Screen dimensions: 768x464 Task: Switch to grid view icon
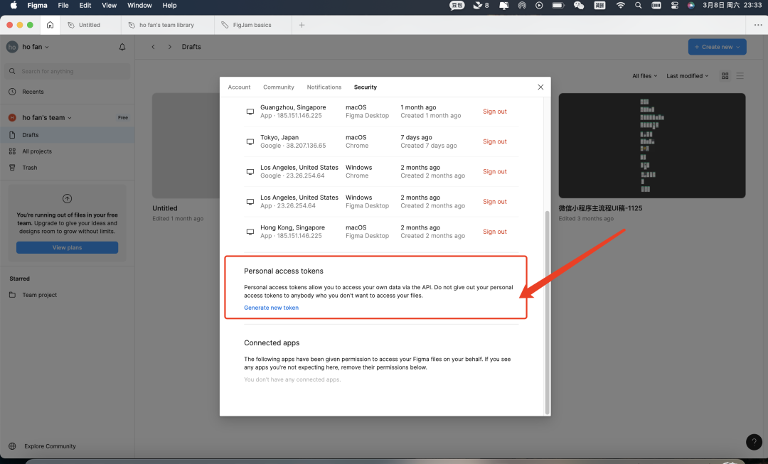(x=725, y=76)
